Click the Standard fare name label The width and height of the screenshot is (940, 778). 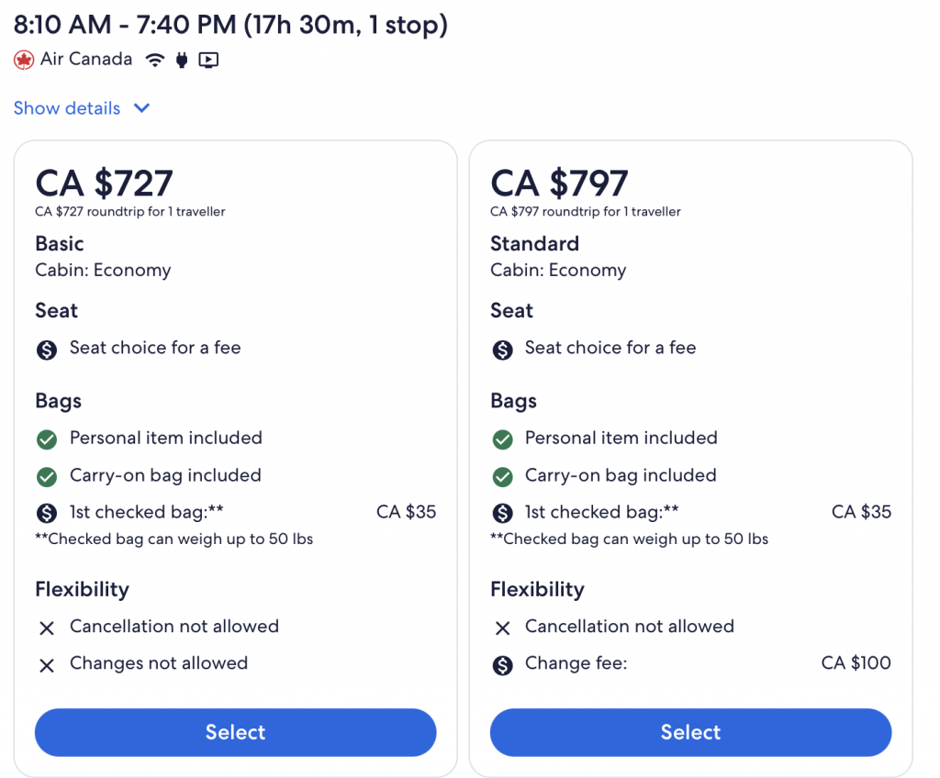click(534, 244)
